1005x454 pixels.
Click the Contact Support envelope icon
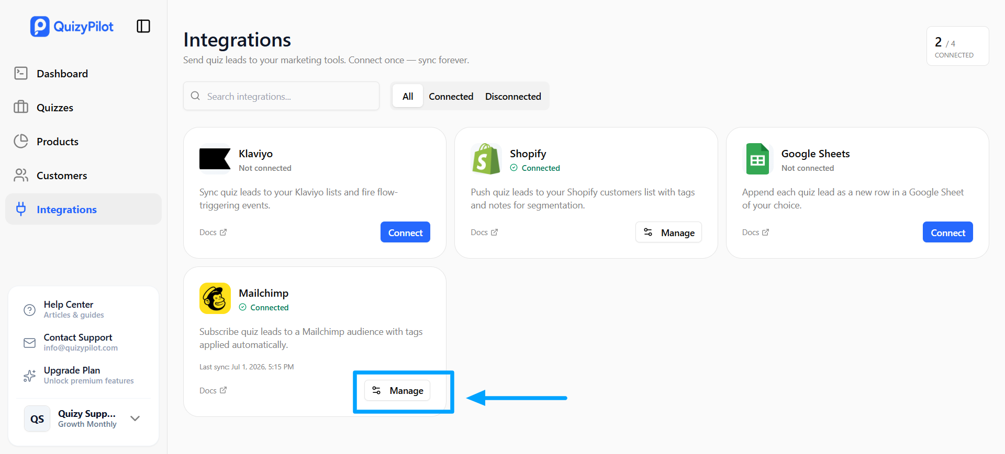tap(30, 343)
